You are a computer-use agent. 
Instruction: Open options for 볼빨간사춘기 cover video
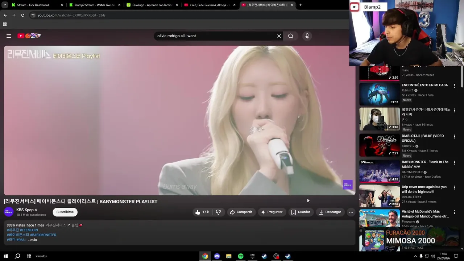pyautogui.click(x=454, y=111)
